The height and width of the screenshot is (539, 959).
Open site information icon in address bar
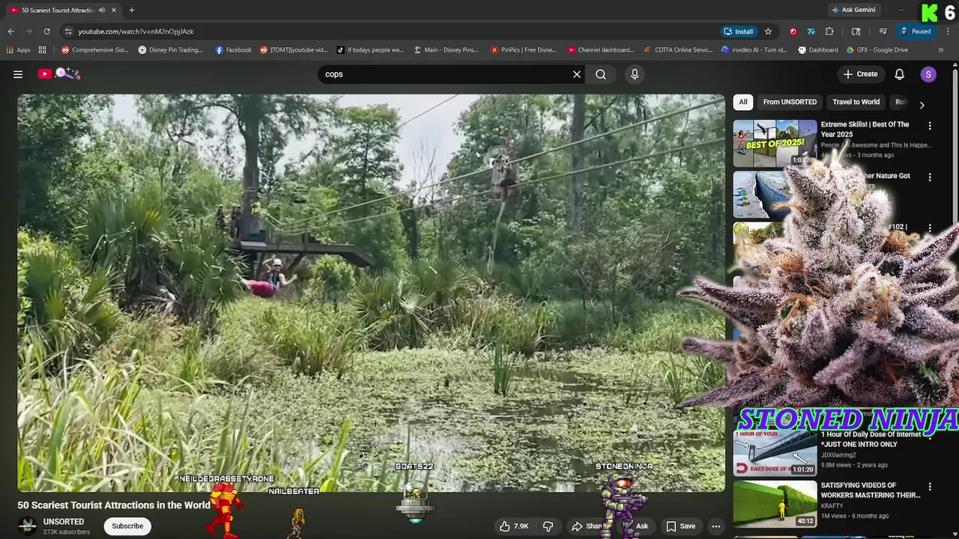pyautogui.click(x=68, y=31)
